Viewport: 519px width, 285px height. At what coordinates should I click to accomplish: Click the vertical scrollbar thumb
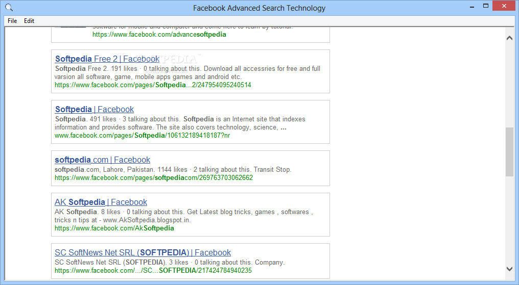pos(509,152)
